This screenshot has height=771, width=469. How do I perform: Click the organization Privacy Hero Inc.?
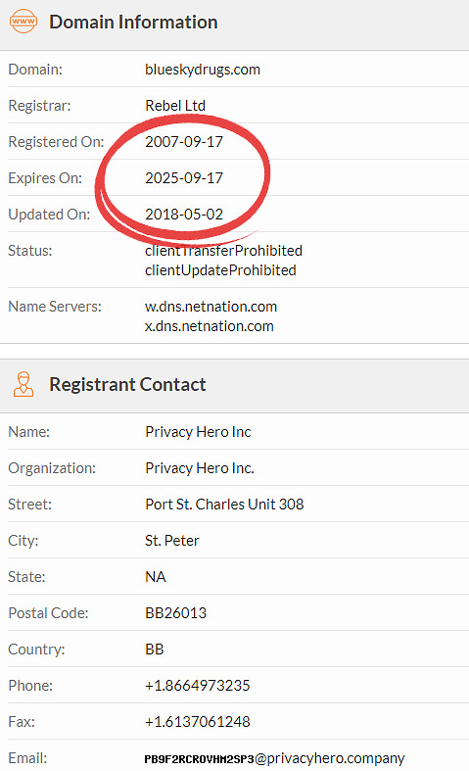200,468
